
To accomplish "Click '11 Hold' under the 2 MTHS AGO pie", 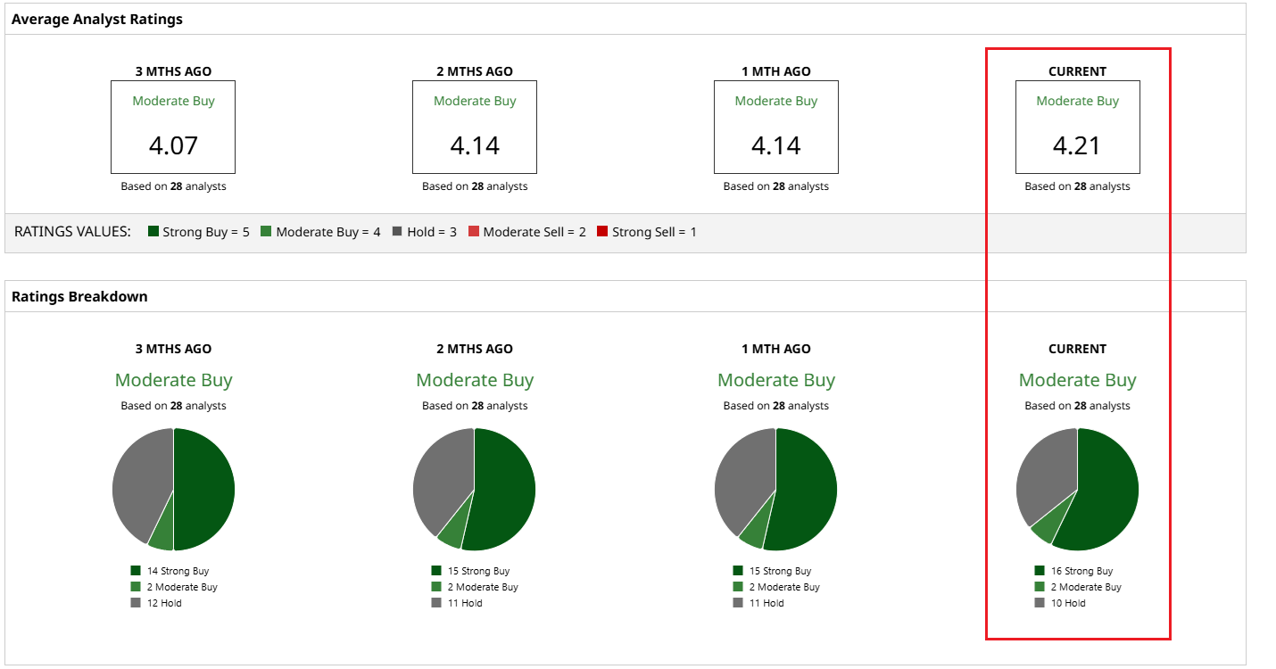I will pyautogui.click(x=465, y=603).
